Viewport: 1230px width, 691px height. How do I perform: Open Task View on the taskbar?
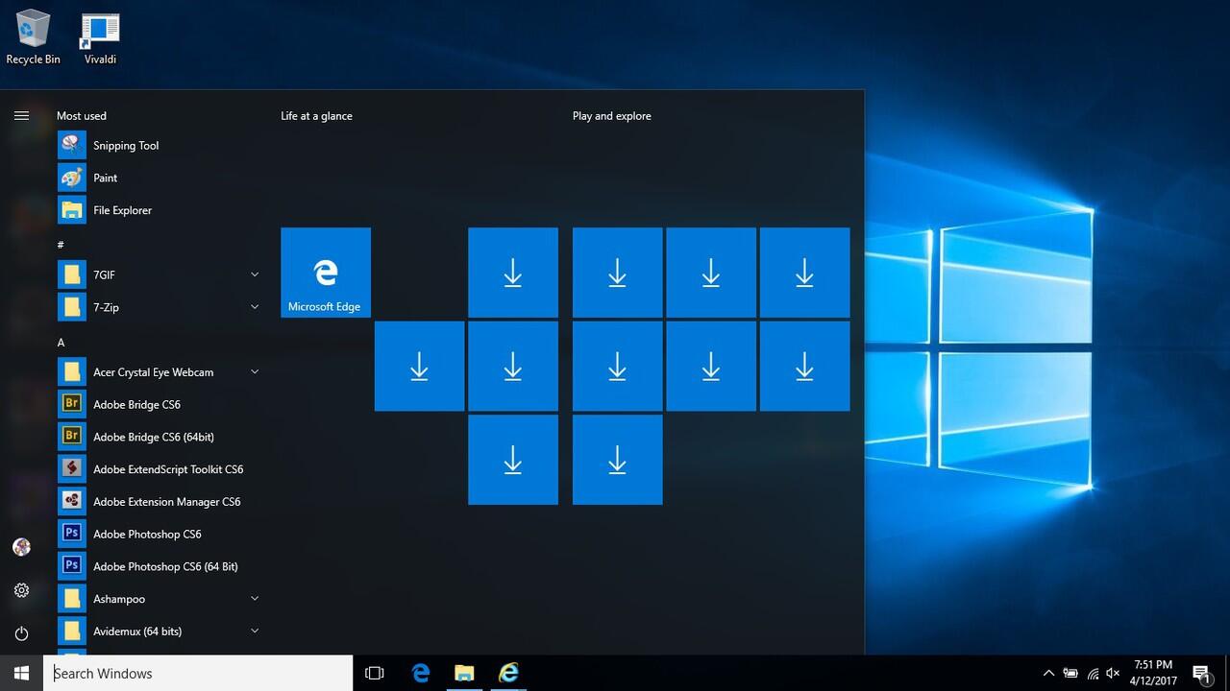[375, 673]
